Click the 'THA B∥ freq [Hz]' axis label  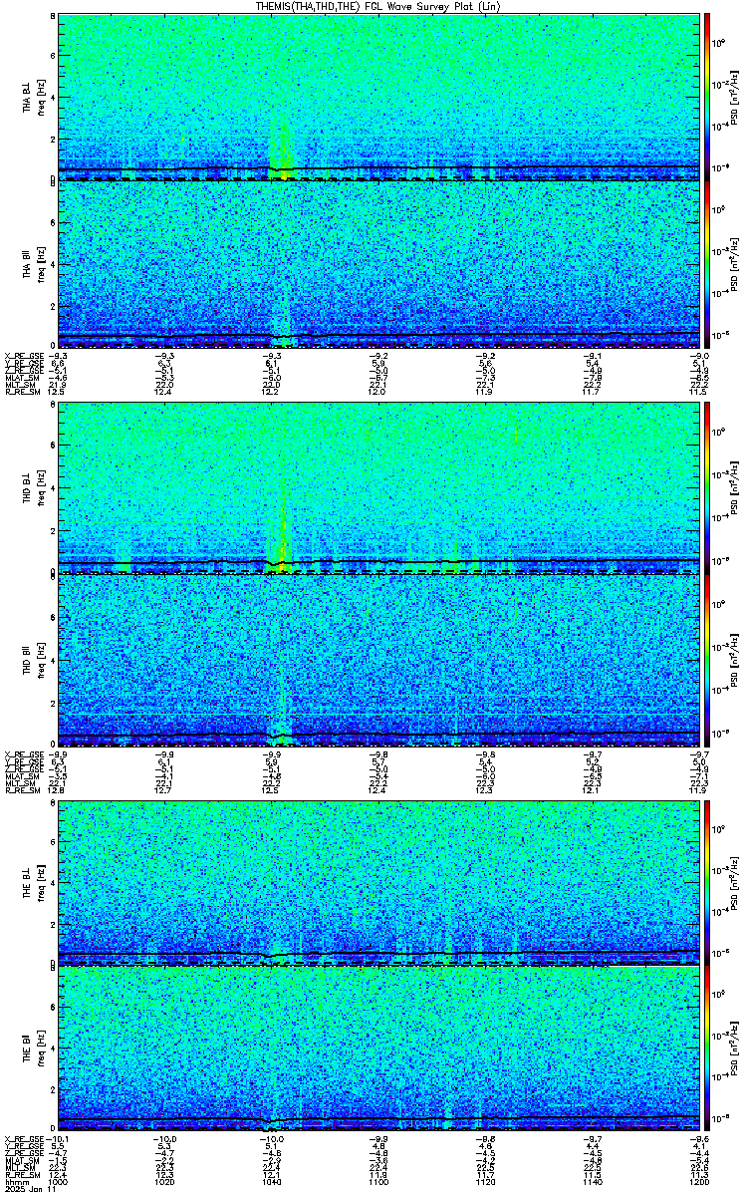[34, 263]
